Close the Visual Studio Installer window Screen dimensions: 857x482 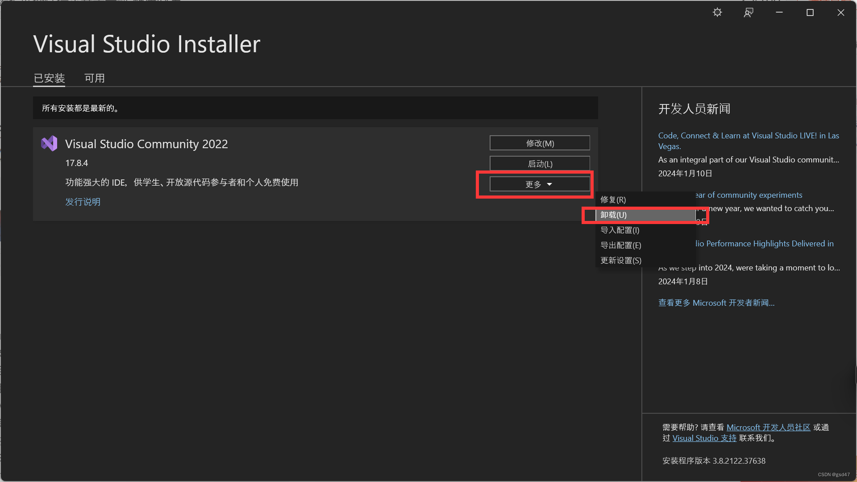coord(841,12)
